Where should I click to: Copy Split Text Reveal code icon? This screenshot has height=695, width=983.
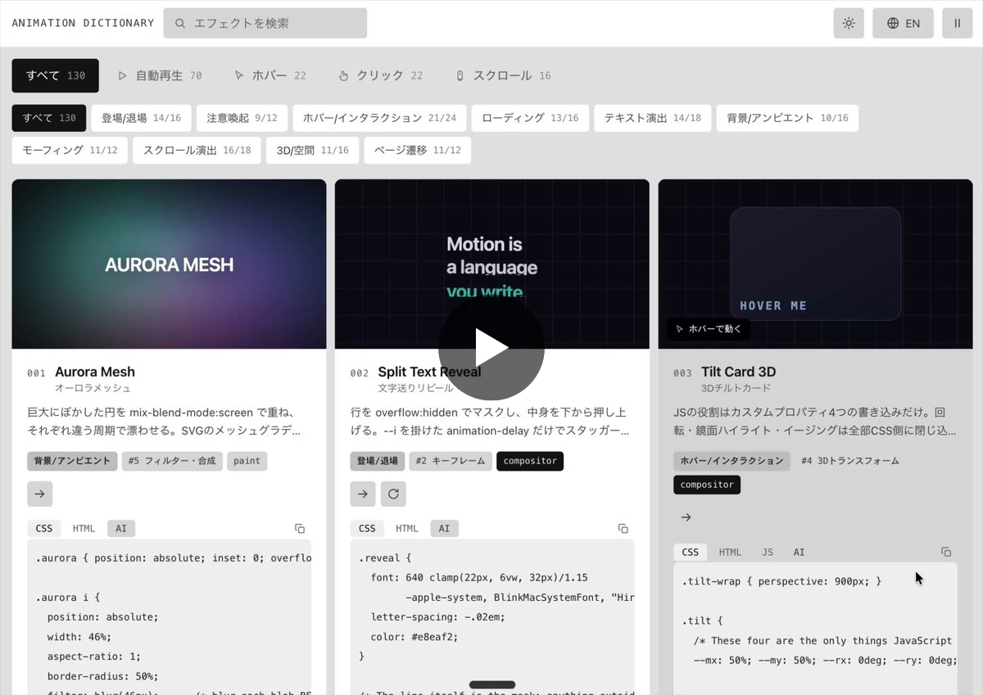click(x=623, y=529)
